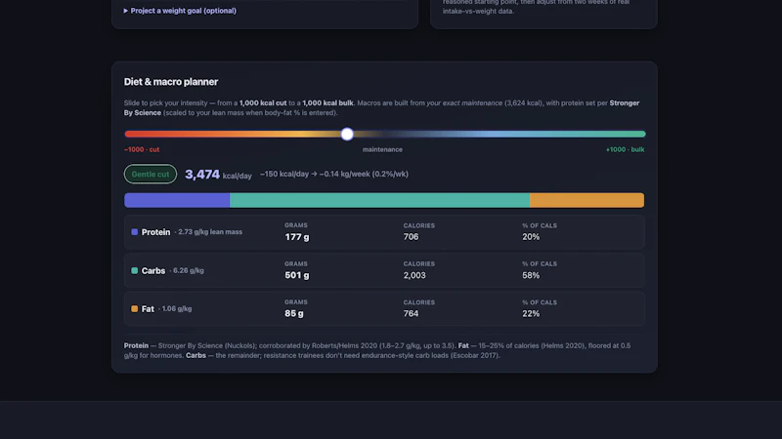Click fat percent value 22%
Screen dimensions: 782x439
[531, 313]
